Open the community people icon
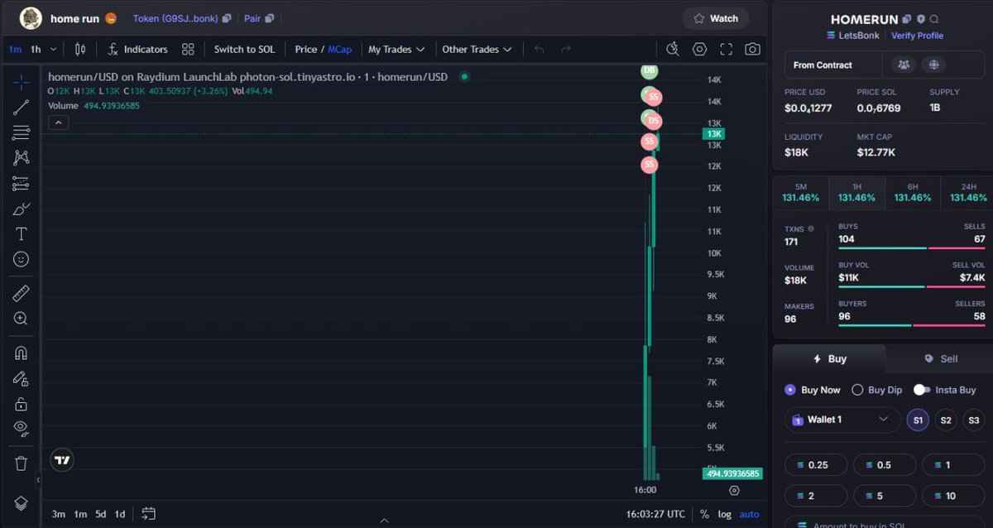Image resolution: width=993 pixels, height=528 pixels. tap(904, 65)
